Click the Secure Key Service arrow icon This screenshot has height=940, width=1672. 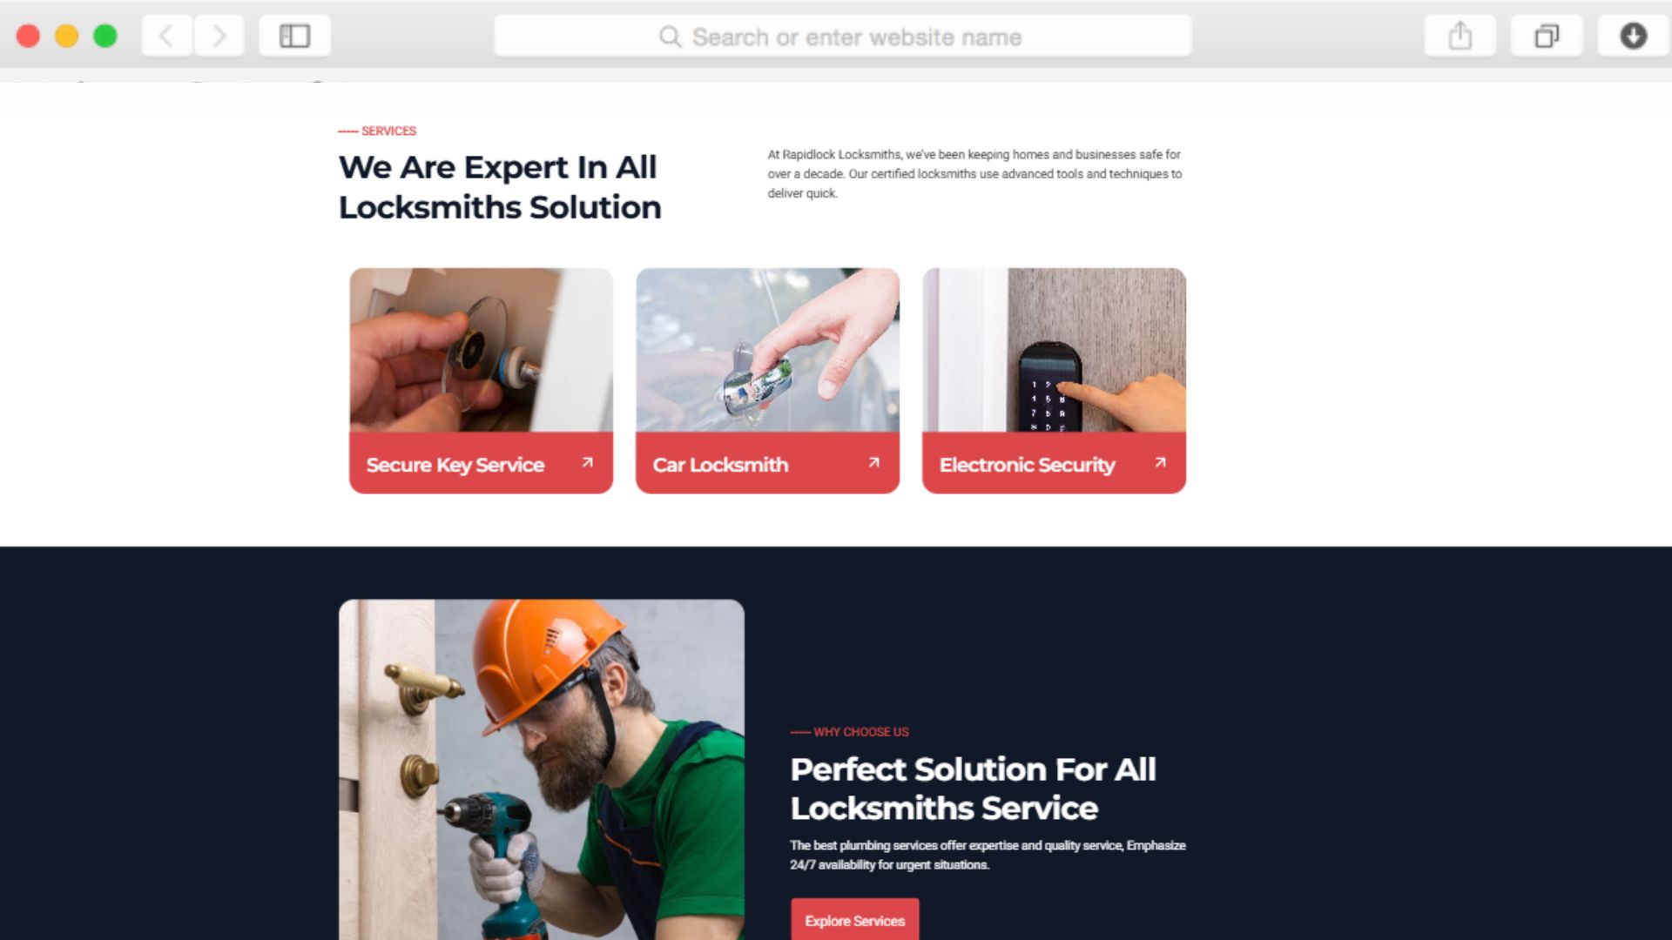click(588, 463)
